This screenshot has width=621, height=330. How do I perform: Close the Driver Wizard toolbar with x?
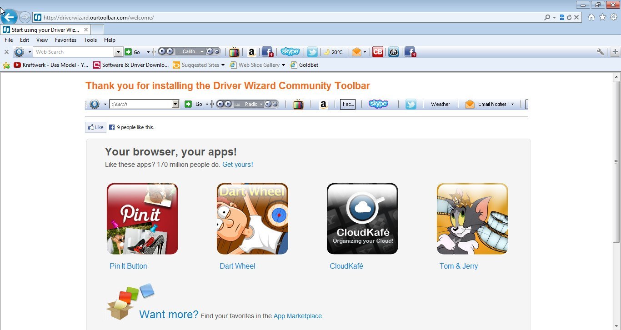click(6, 52)
